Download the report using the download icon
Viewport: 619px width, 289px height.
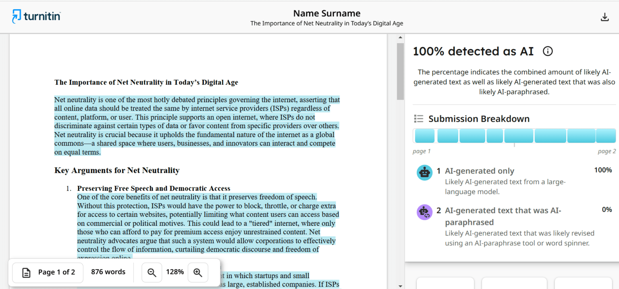(x=604, y=17)
